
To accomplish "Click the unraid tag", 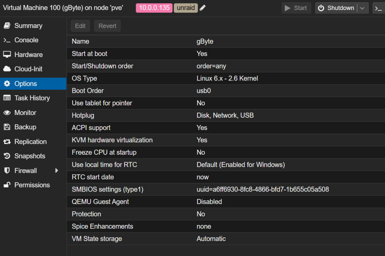I will pyautogui.click(x=186, y=8).
